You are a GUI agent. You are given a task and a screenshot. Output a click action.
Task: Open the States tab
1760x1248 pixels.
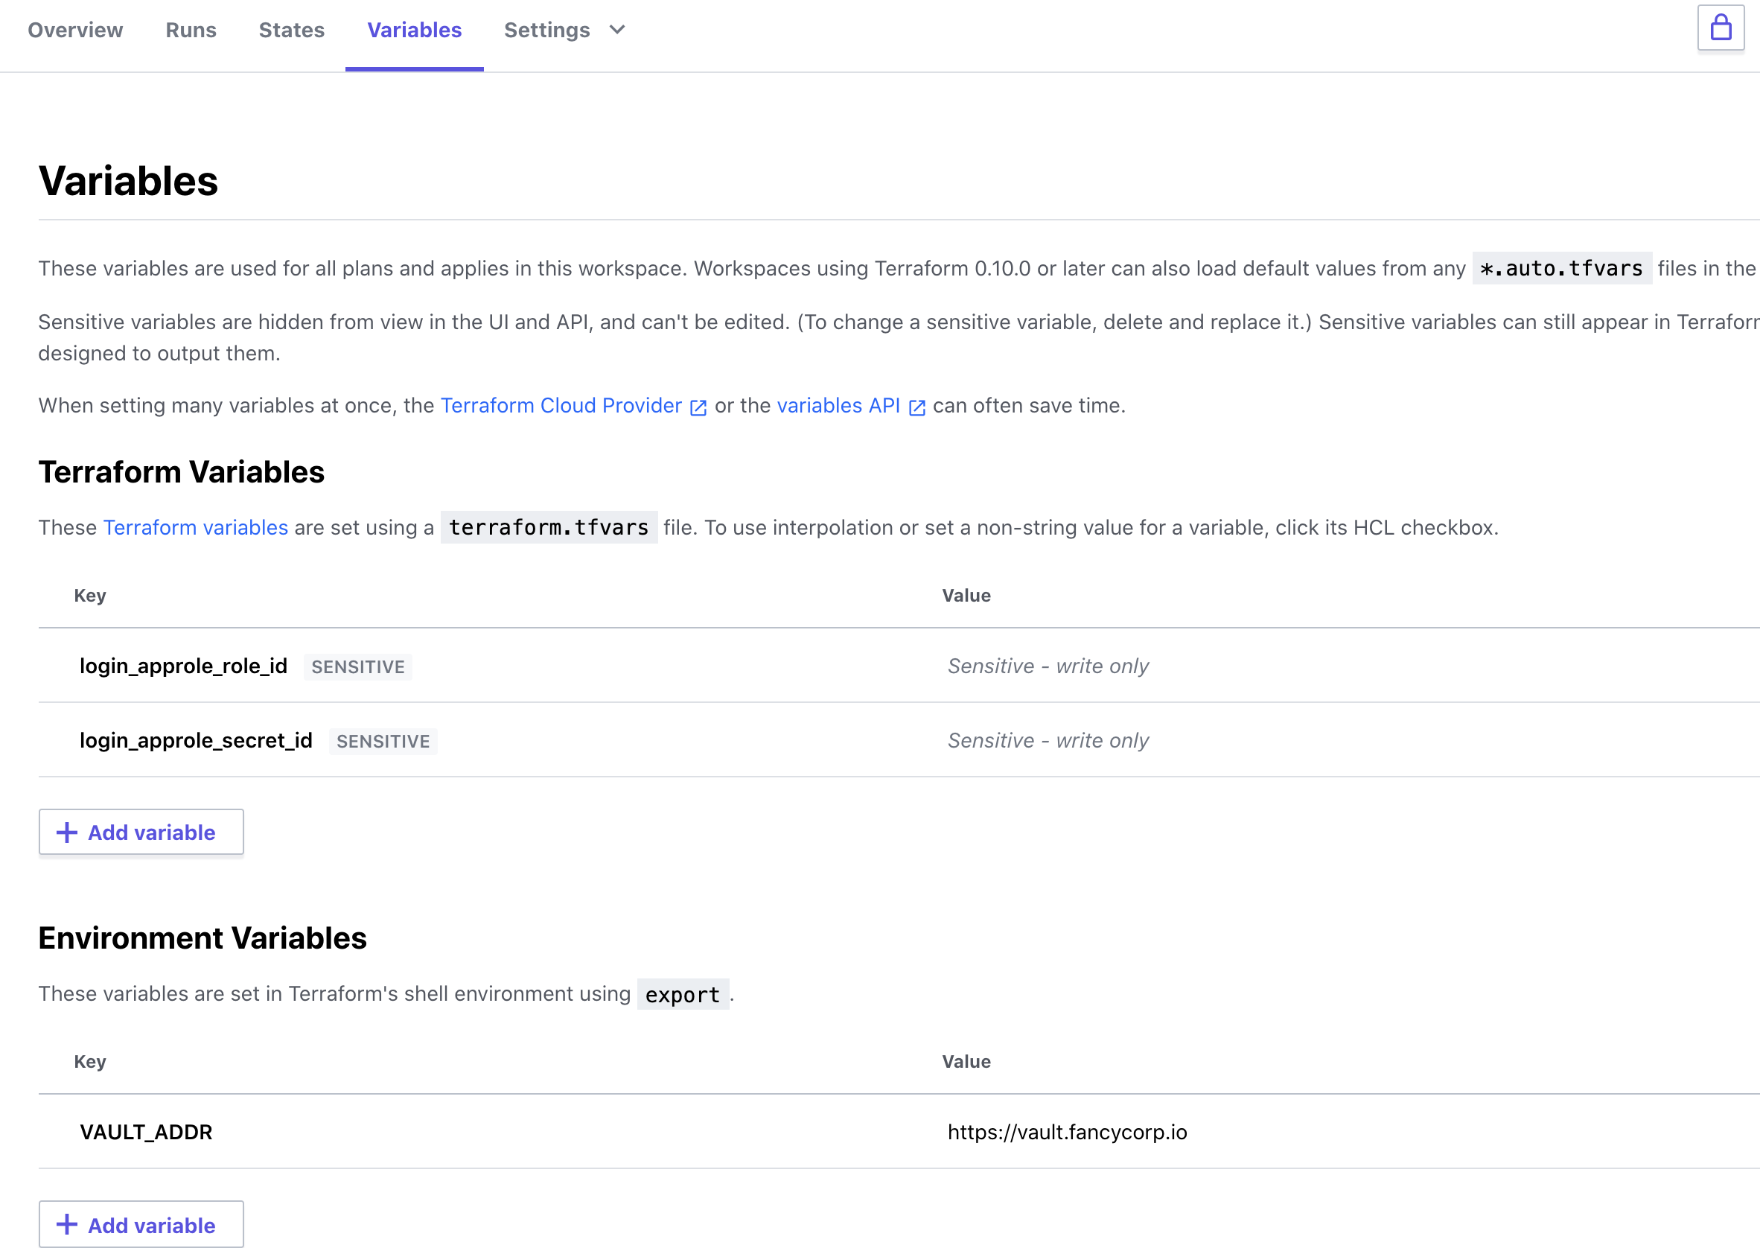coord(291,30)
